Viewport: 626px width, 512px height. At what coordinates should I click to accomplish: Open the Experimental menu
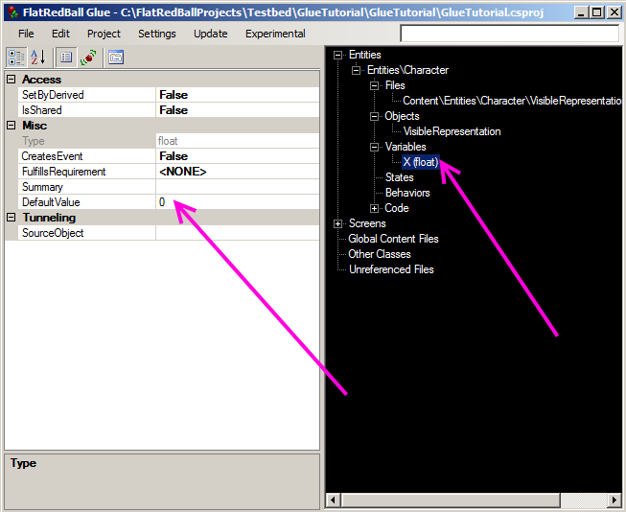click(x=275, y=34)
